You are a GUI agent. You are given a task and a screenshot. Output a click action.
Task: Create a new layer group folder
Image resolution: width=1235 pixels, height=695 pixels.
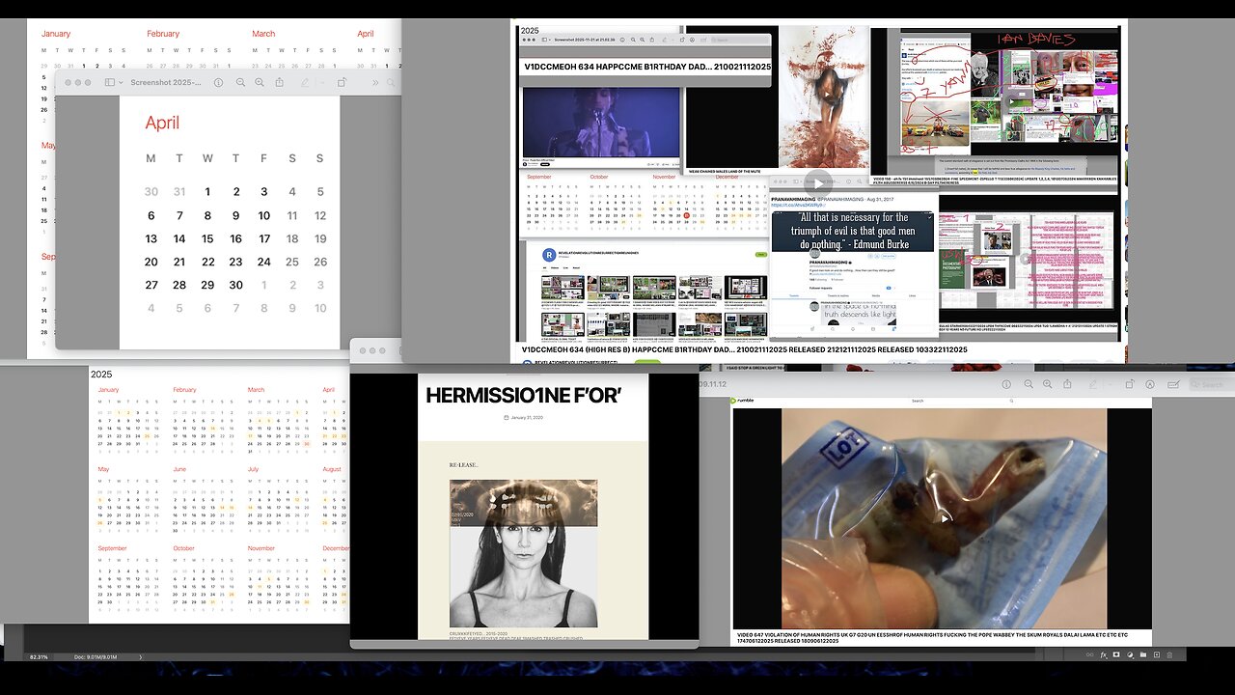tap(1143, 654)
